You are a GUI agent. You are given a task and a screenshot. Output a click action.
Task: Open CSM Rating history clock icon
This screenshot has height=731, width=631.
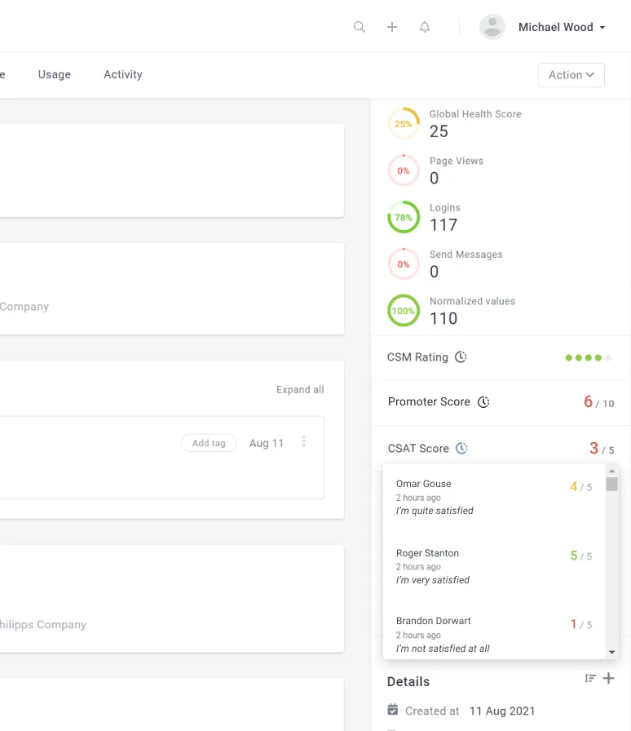(461, 357)
